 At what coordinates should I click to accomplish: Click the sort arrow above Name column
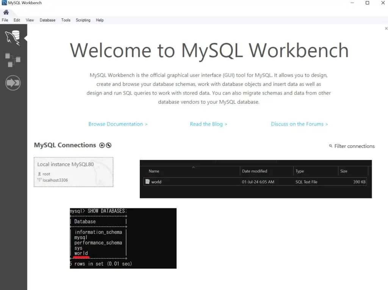194,167
